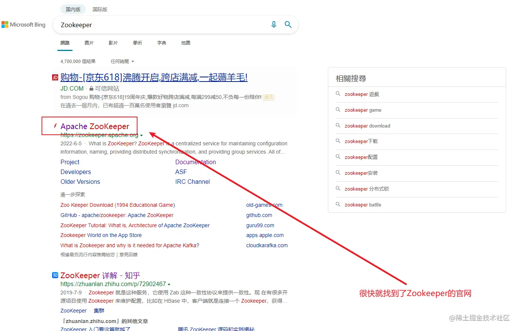
Task: Select related search zookeeper download
Action: click(x=368, y=126)
